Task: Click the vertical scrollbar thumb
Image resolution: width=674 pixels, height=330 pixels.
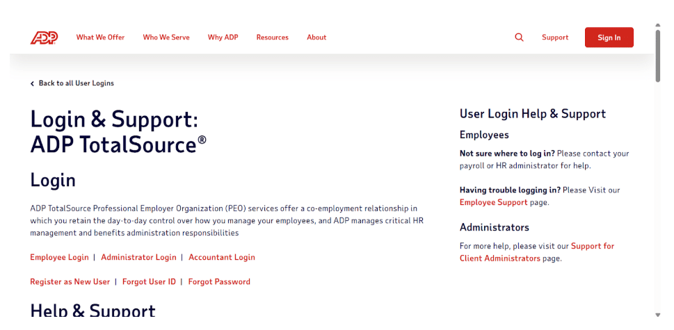Action: (658, 56)
